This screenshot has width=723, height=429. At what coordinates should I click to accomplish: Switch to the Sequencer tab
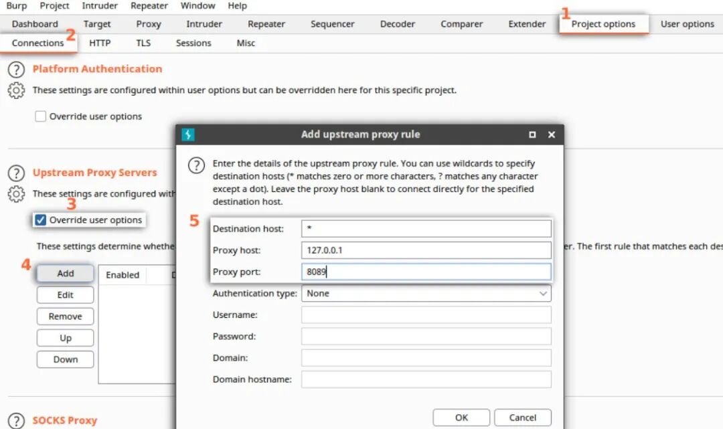point(333,24)
